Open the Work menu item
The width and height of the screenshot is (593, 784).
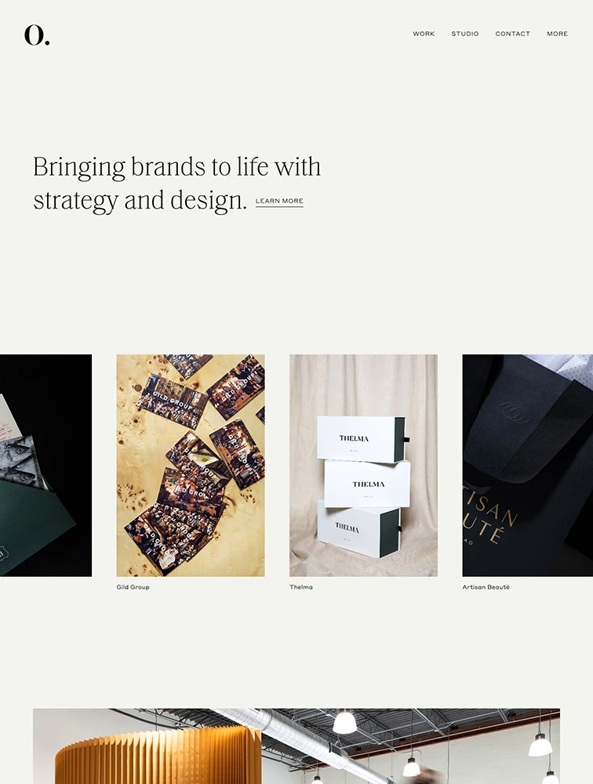[424, 34]
